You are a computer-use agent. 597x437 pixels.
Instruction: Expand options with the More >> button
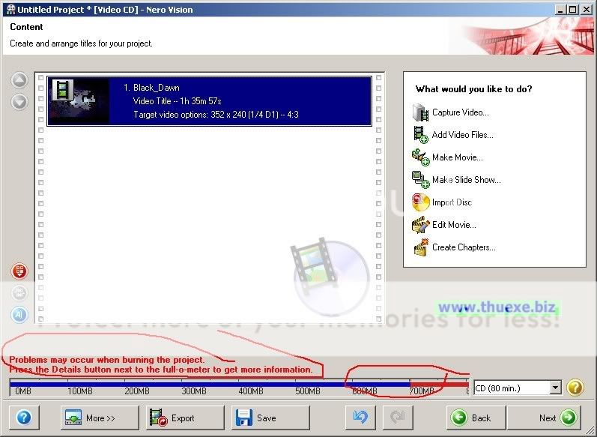(100, 418)
